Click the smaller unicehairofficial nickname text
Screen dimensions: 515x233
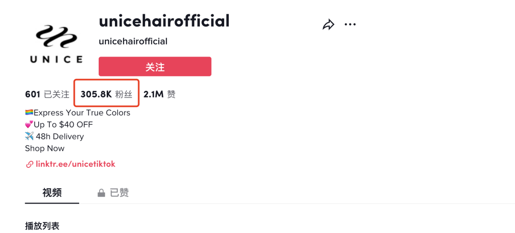coord(133,41)
